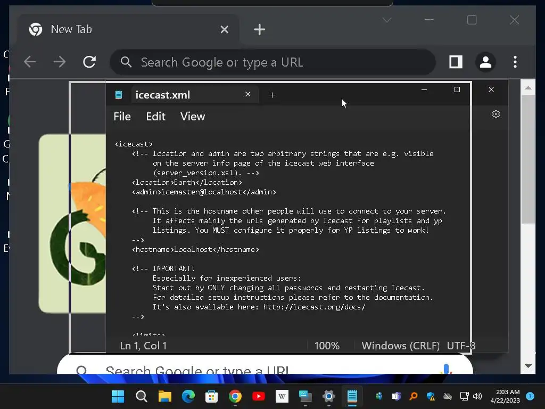Click the Google doodle image
The width and height of the screenshot is (545, 409).
pyautogui.click(x=72, y=223)
